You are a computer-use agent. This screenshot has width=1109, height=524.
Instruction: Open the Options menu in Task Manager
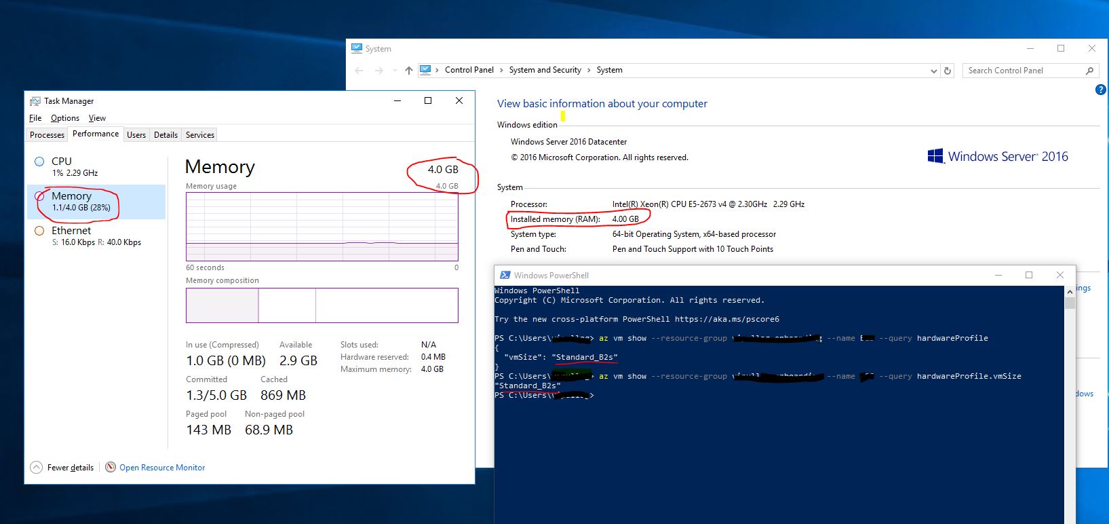65,118
